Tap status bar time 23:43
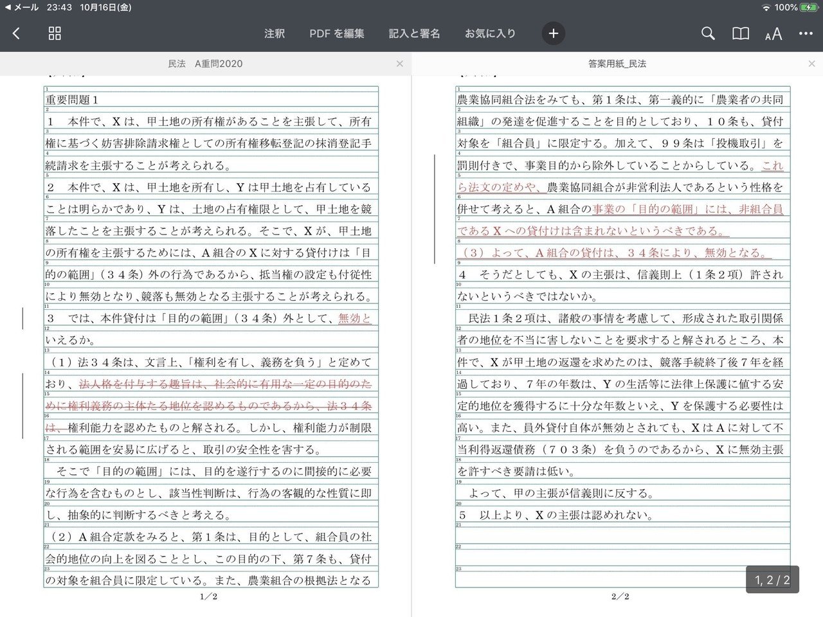This screenshot has width=823, height=617. [59, 7]
